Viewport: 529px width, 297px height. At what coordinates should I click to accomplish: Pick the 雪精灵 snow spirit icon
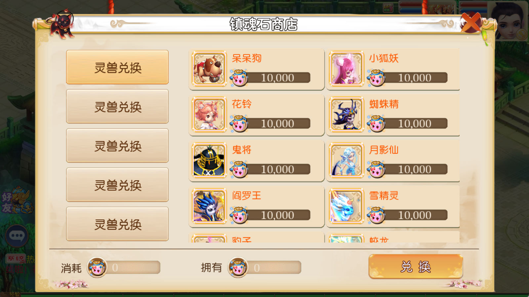pos(346,206)
